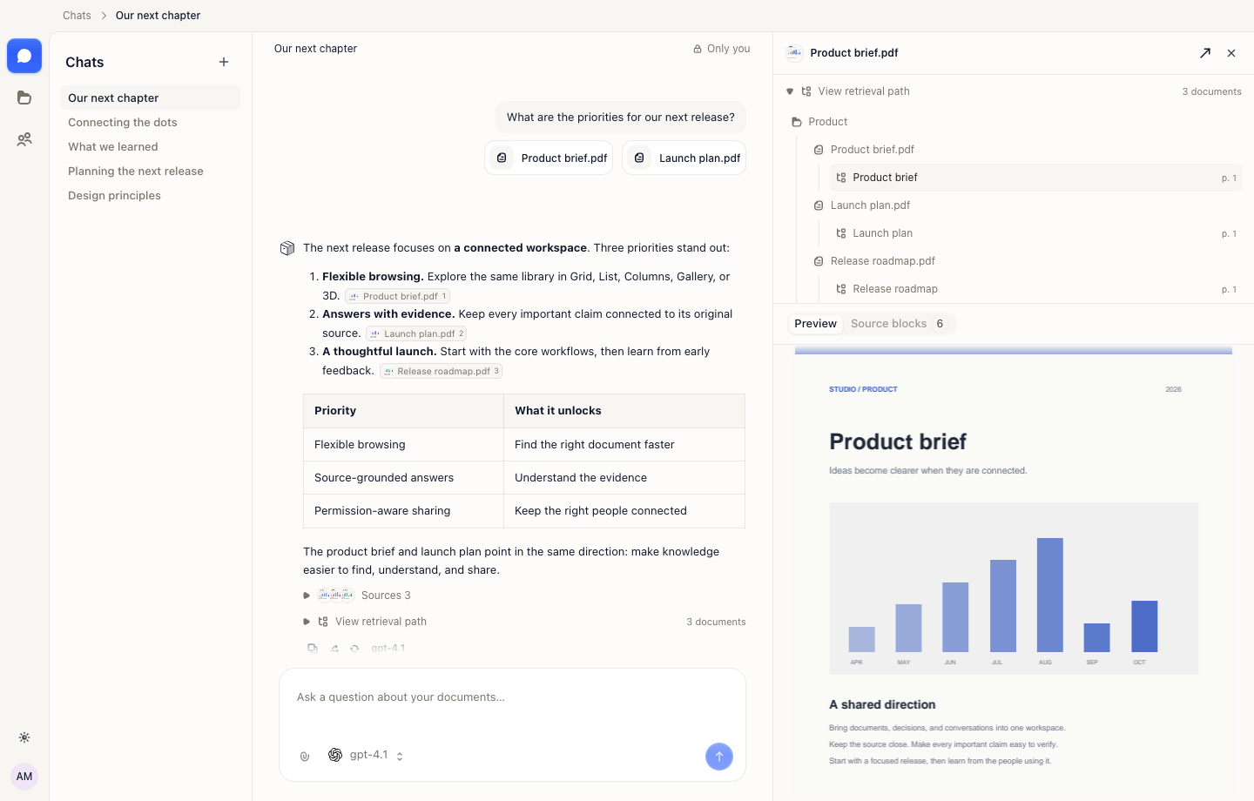Switch to the Source blocks tab
1254x801 pixels.
(x=898, y=324)
